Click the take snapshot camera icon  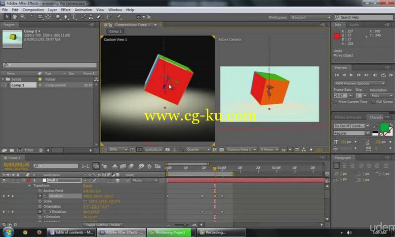pyautogui.click(x=167, y=150)
